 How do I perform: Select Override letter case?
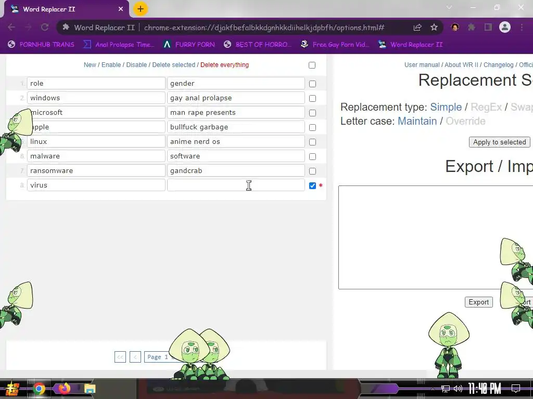(465, 121)
